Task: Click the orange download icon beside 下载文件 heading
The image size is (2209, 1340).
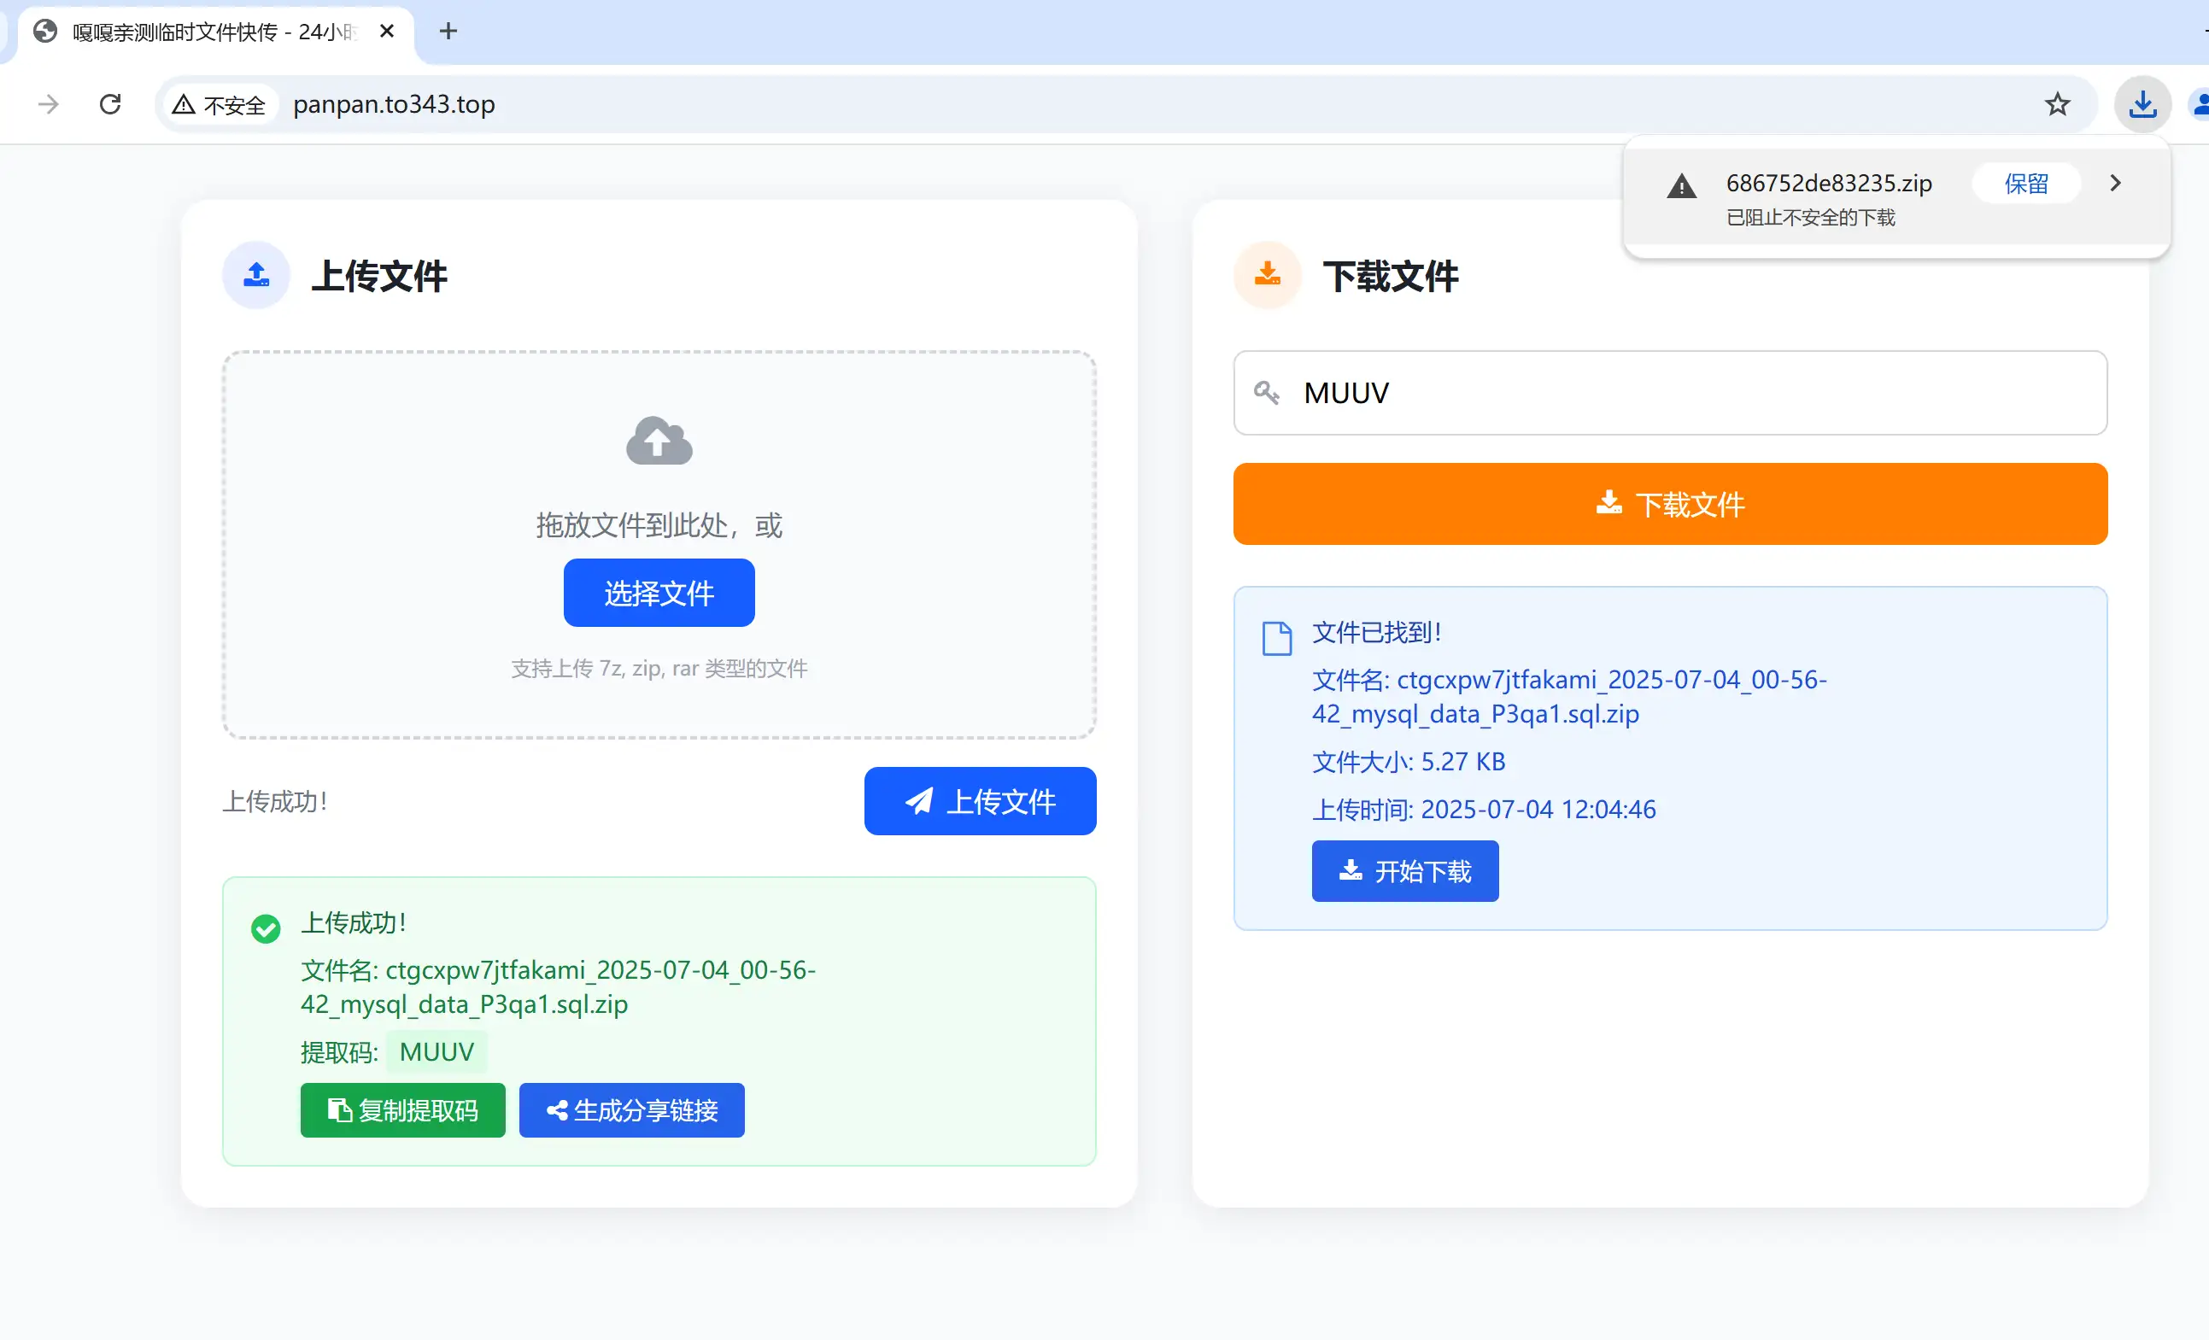Action: 1267,275
